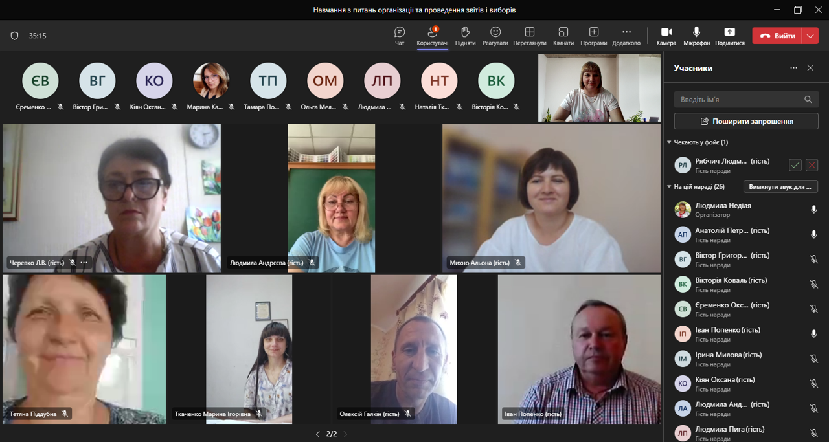This screenshot has height=442, width=829.
Task: Collapse the Чекають у фойє section
Action: (670, 142)
